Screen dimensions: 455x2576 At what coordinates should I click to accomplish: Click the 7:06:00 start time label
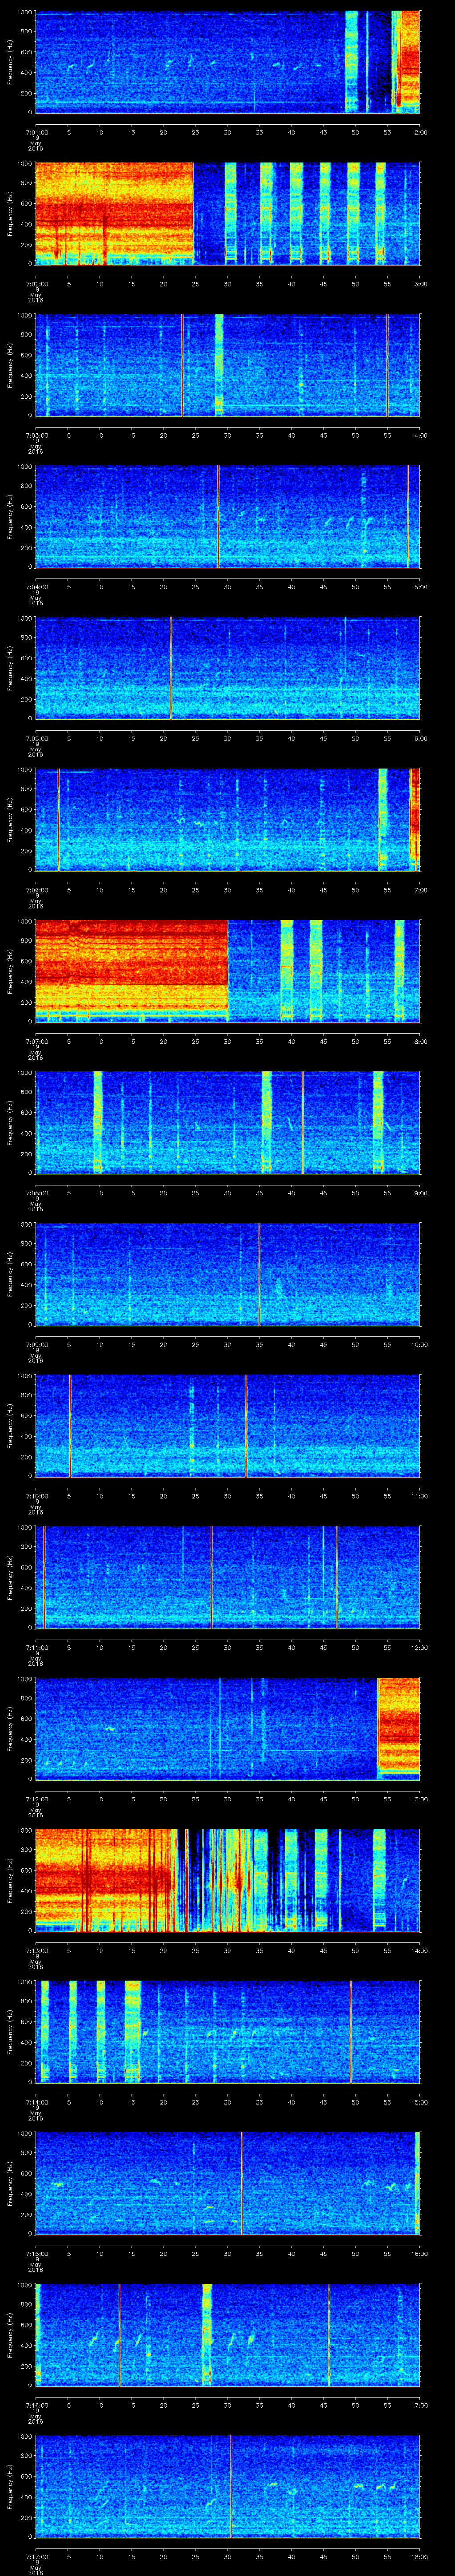click(x=36, y=890)
